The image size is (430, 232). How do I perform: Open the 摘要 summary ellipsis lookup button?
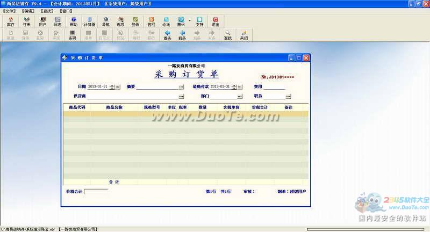pyautogui.click(x=181, y=87)
